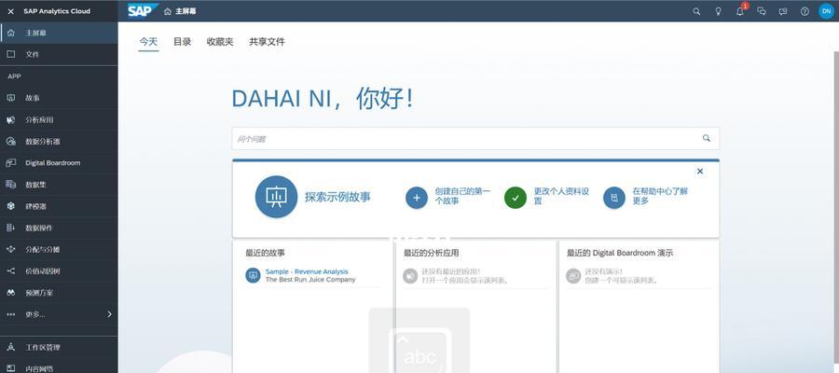Click the 最近的分析应用 heading
Viewport: 839px width, 373px height.
coord(432,253)
